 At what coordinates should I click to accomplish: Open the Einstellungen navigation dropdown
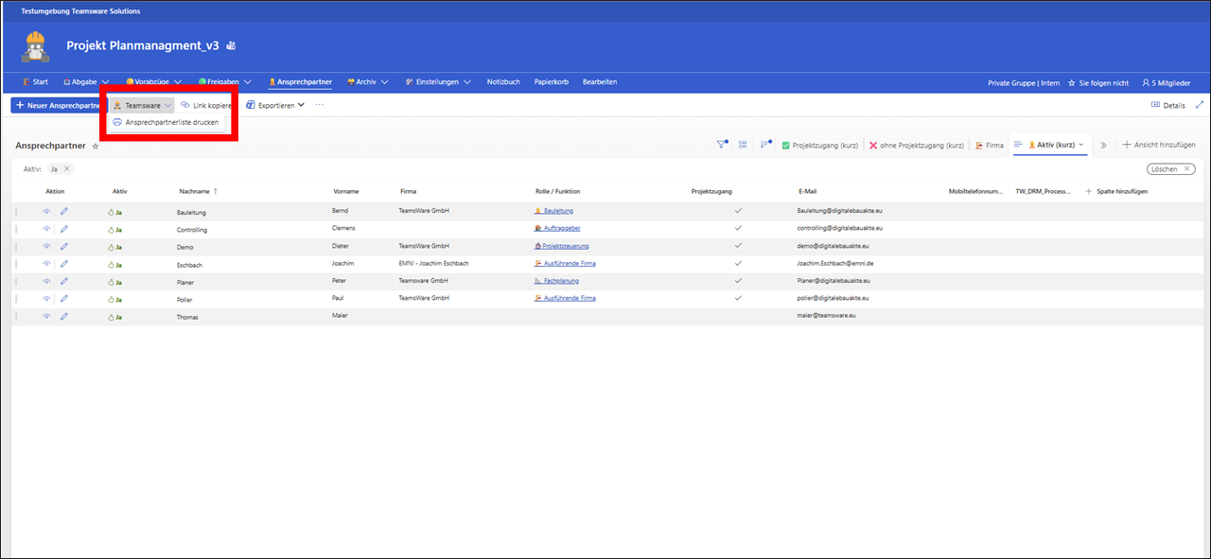tap(438, 82)
